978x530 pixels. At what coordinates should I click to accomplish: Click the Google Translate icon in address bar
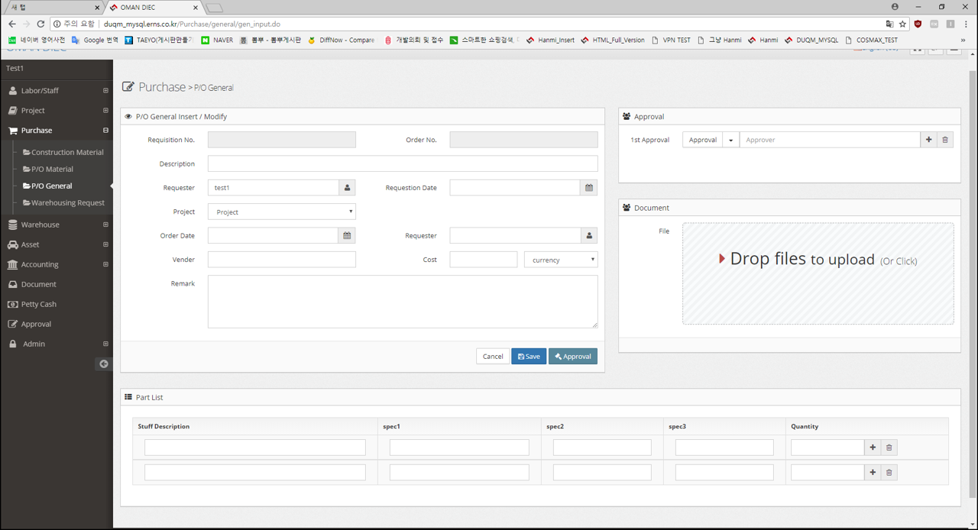coord(889,24)
